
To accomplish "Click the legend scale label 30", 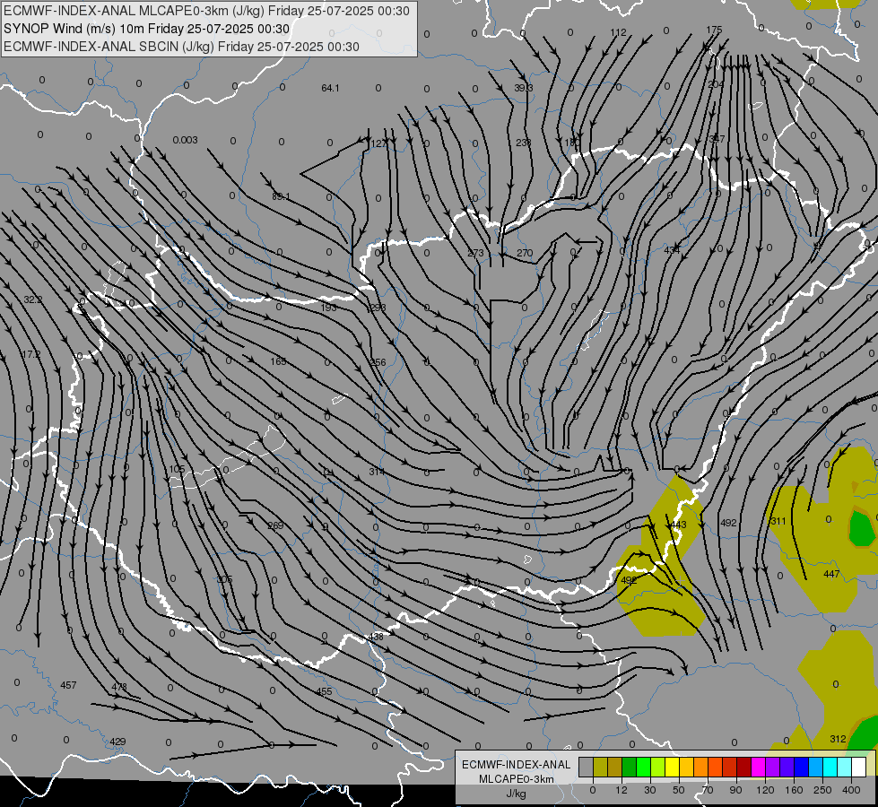I will coord(649,790).
